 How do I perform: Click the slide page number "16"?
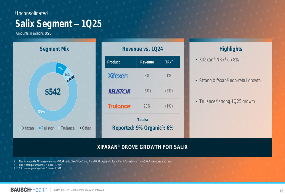click(281, 191)
